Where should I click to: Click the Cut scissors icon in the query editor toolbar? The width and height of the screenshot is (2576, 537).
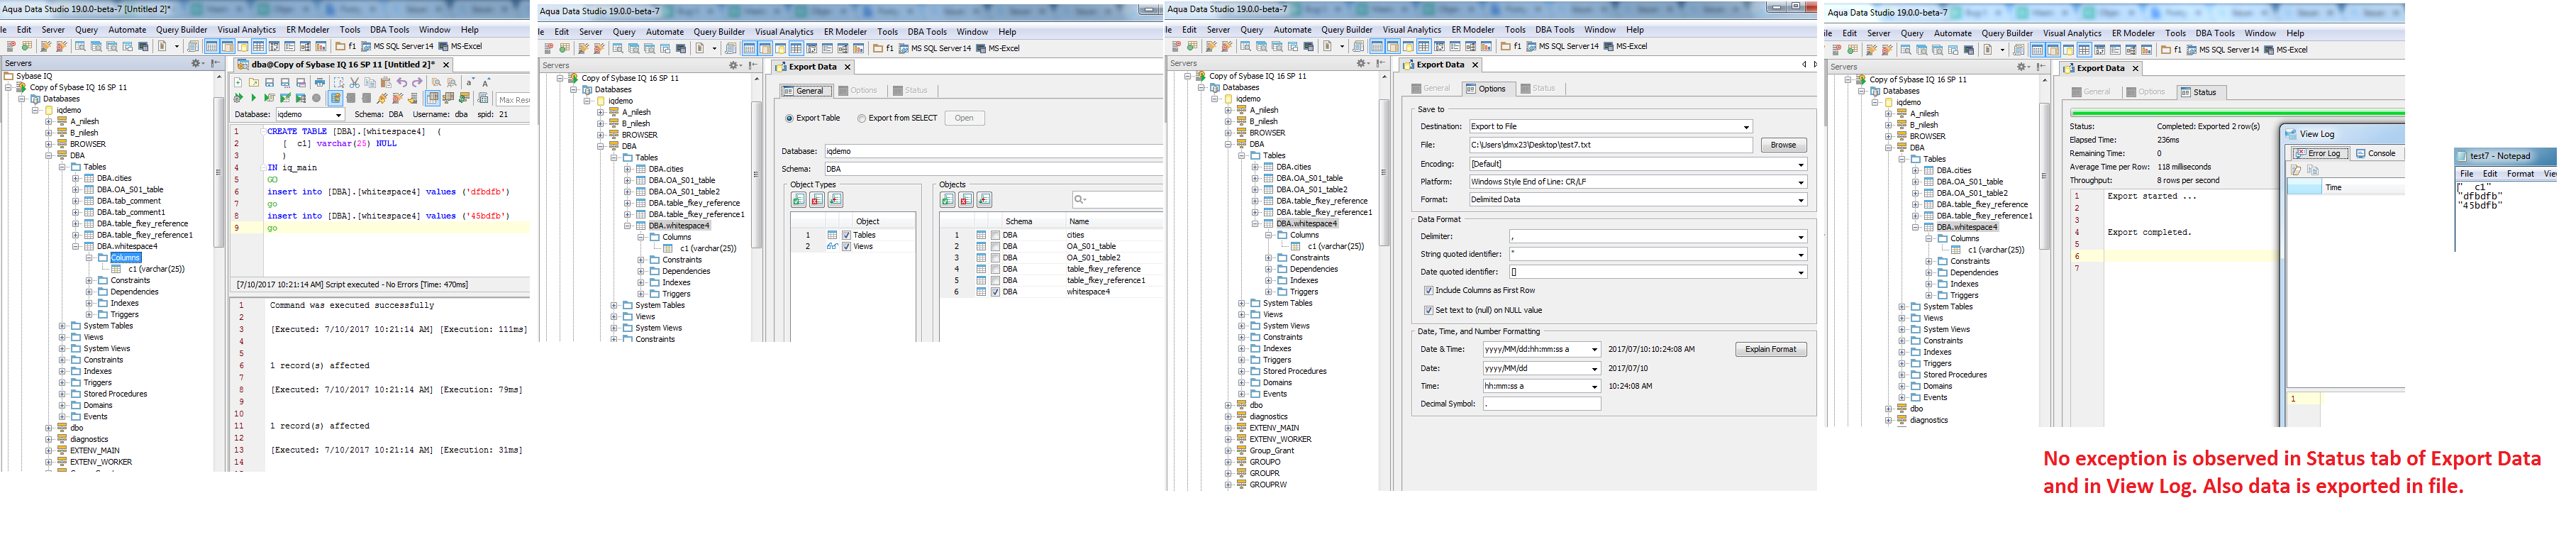tap(354, 83)
